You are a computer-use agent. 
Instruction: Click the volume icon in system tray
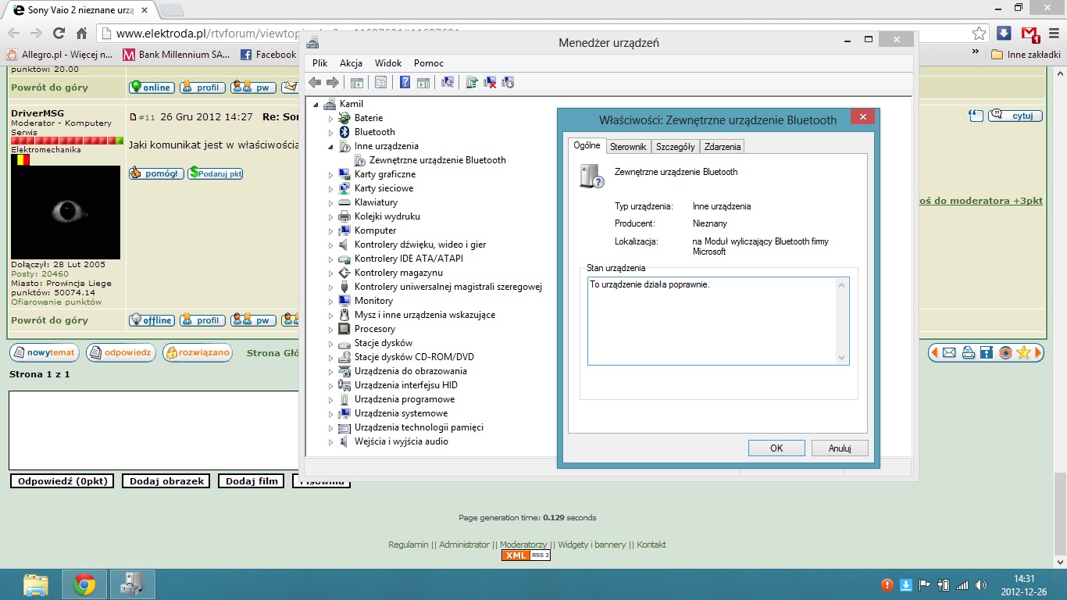(x=981, y=585)
